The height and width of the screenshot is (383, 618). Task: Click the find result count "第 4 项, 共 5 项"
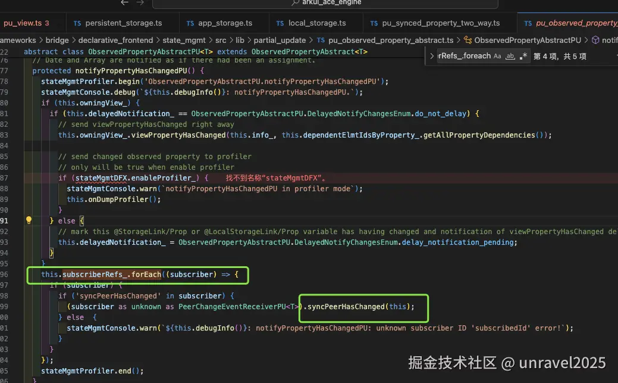pos(560,57)
